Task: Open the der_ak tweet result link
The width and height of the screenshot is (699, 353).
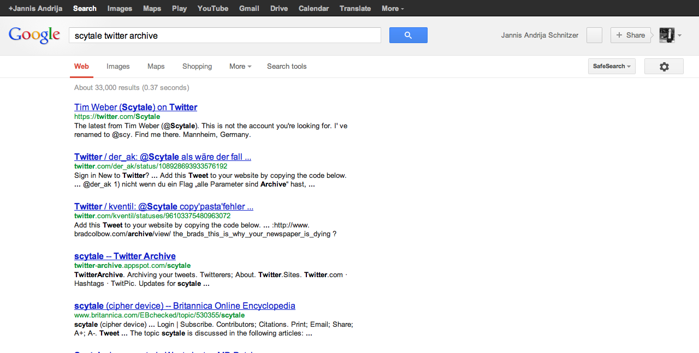Action: [x=163, y=157]
